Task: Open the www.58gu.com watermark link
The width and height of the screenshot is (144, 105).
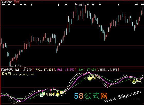Action: [x=123, y=97]
